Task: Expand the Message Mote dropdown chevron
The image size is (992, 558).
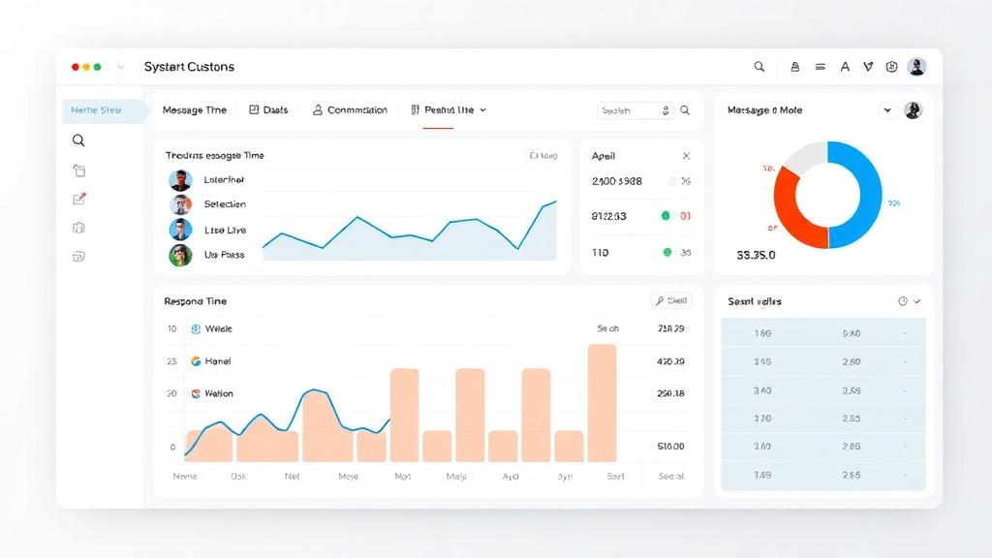Action: coord(887,110)
